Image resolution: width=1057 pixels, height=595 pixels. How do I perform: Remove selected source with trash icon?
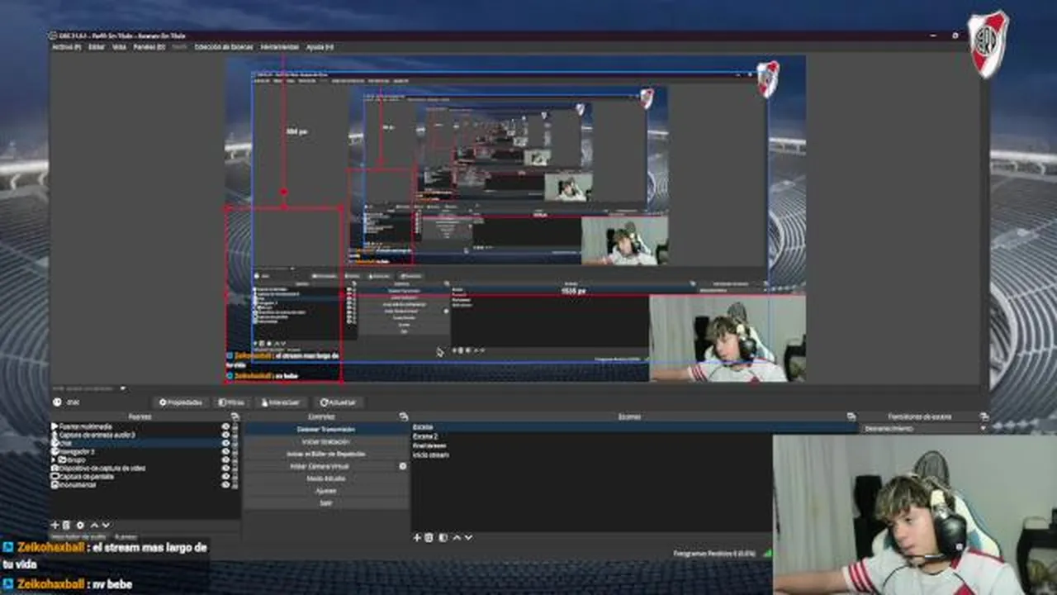[x=67, y=525]
